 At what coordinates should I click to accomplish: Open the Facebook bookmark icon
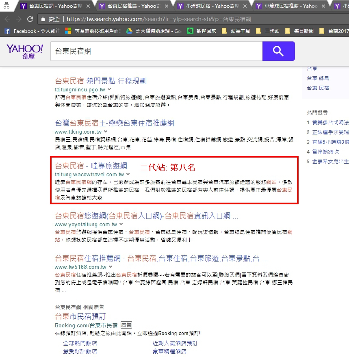[7, 31]
